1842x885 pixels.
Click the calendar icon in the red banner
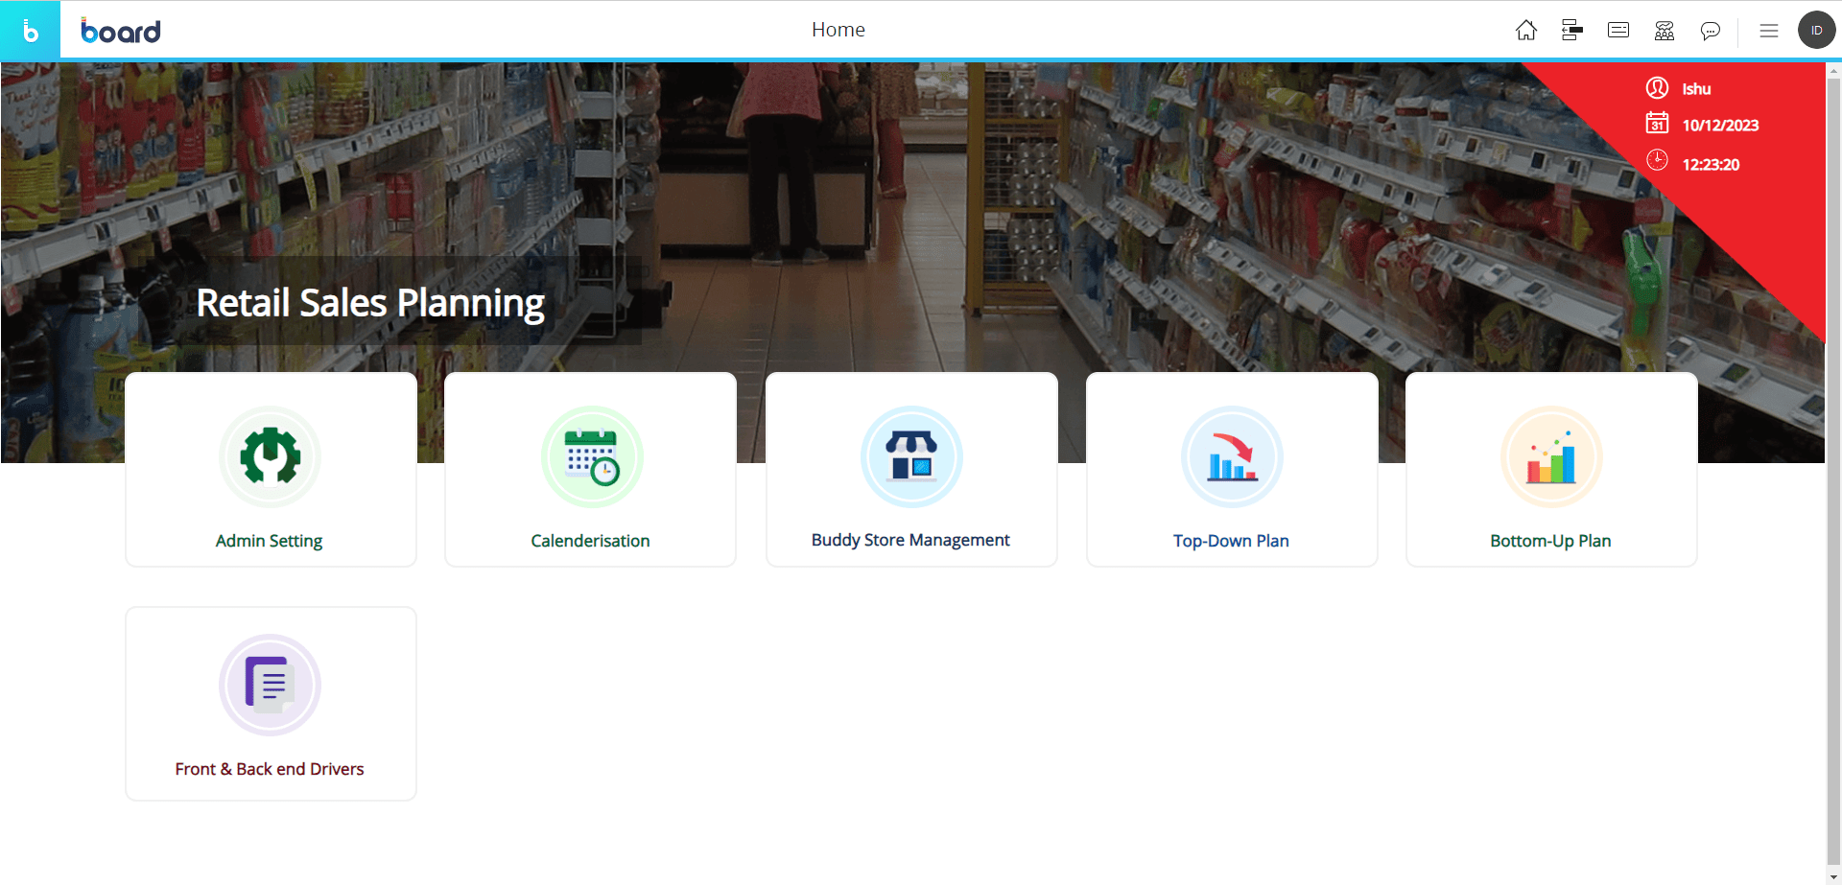click(x=1658, y=124)
